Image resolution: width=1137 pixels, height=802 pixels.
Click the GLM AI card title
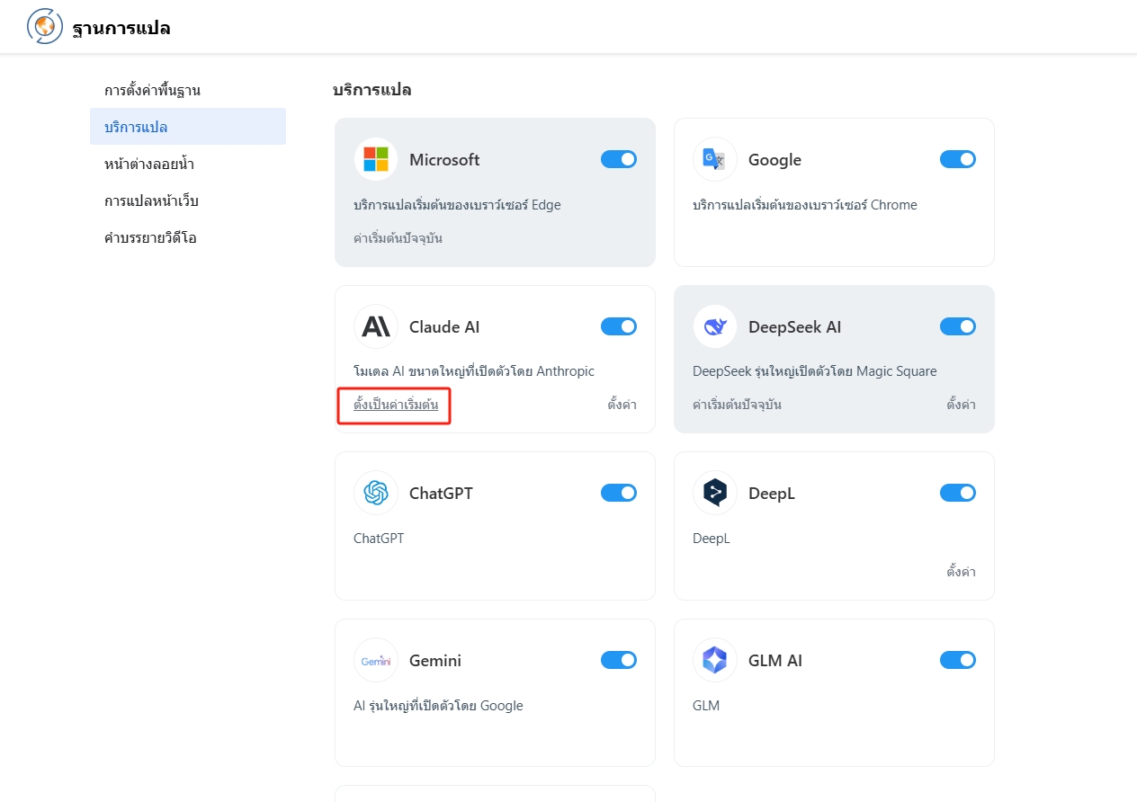775,660
